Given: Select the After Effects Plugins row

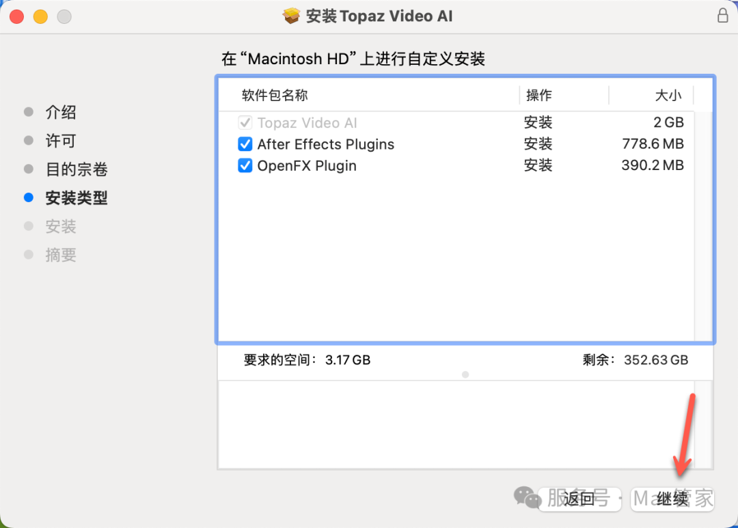Looking at the screenshot, I should pos(325,144).
